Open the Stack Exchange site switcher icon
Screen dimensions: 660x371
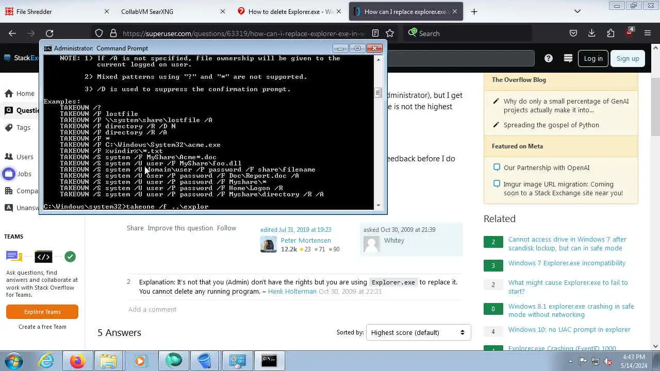click(x=568, y=58)
